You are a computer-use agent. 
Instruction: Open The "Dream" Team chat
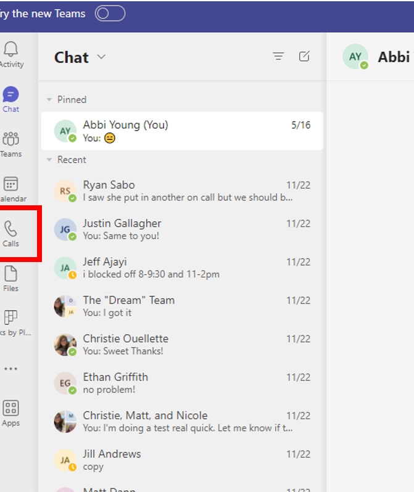tap(182, 306)
